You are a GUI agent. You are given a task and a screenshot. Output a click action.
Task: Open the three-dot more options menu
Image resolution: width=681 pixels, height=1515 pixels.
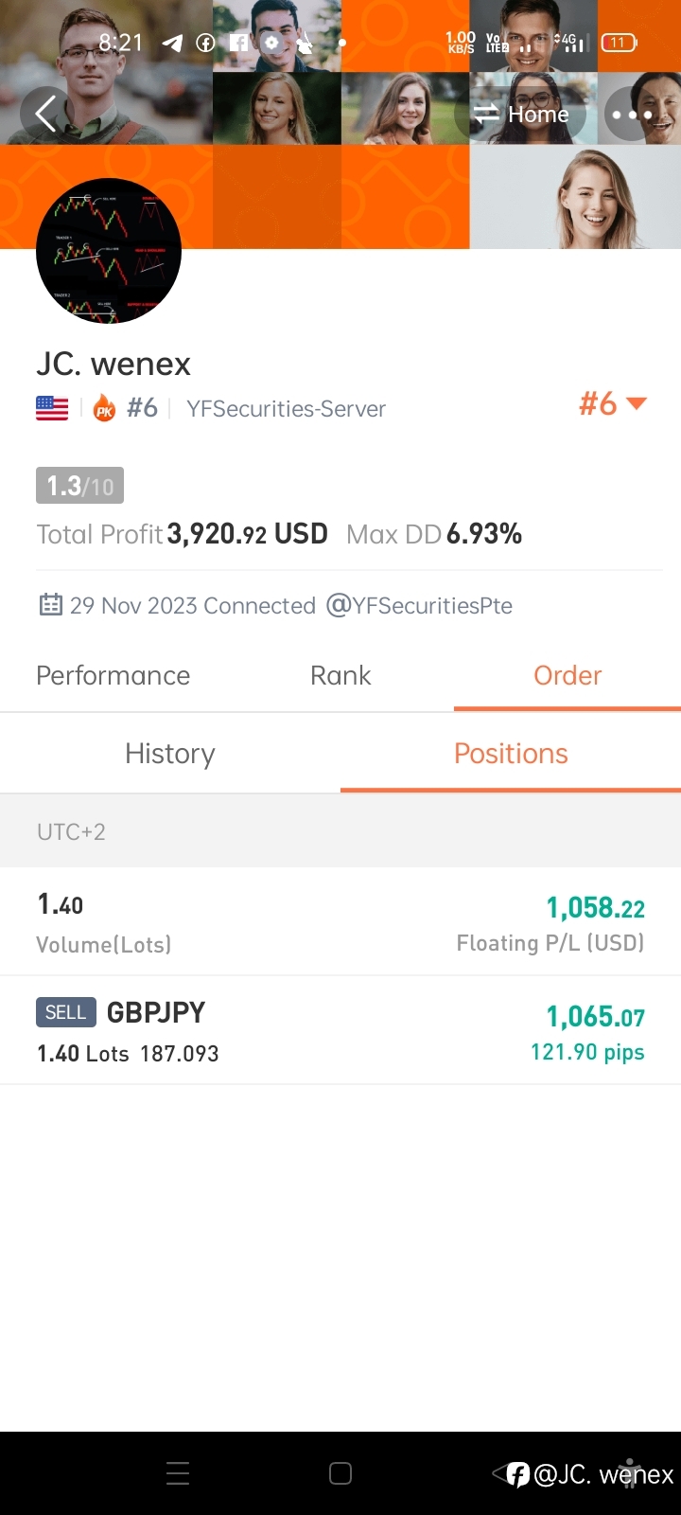(631, 115)
